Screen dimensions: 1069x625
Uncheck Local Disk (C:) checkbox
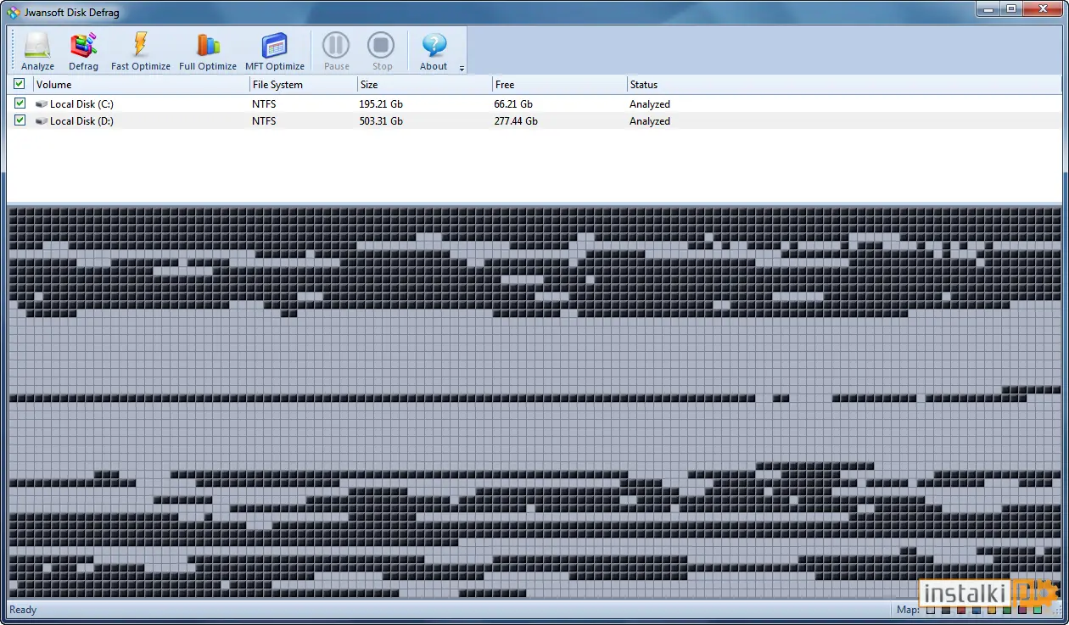20,103
